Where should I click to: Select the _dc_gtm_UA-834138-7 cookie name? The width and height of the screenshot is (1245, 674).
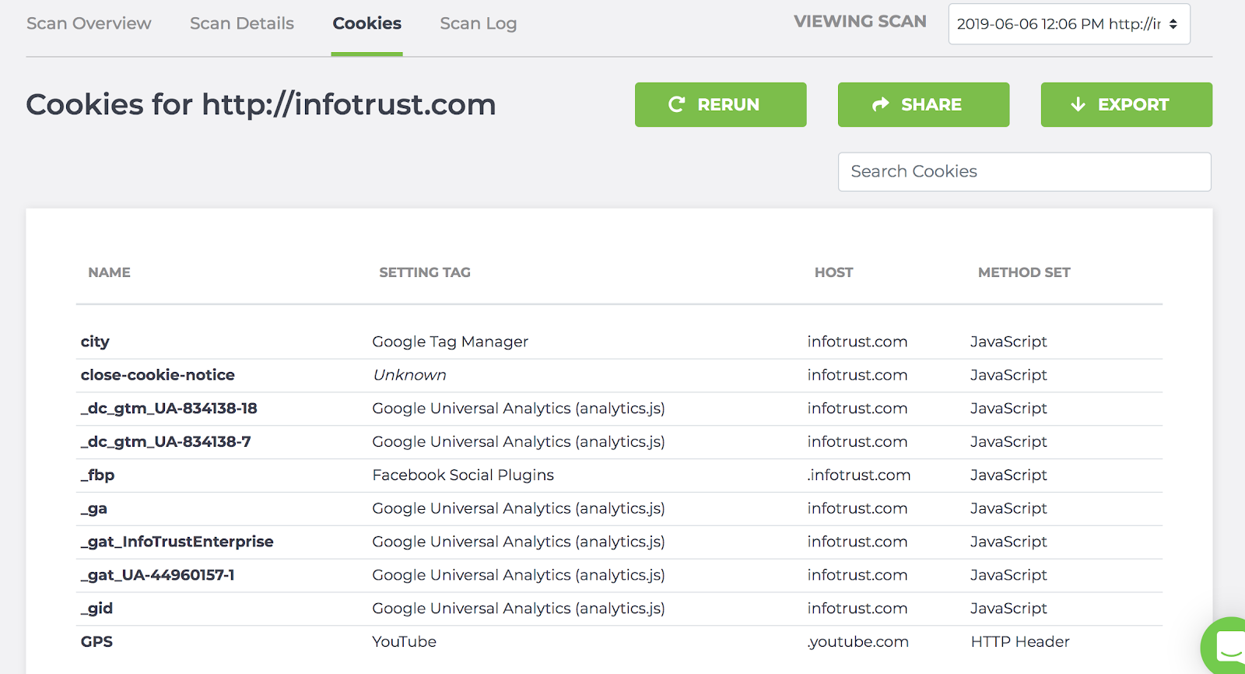[166, 442]
